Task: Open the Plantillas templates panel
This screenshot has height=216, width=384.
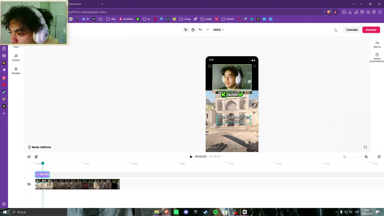Action: (16, 71)
